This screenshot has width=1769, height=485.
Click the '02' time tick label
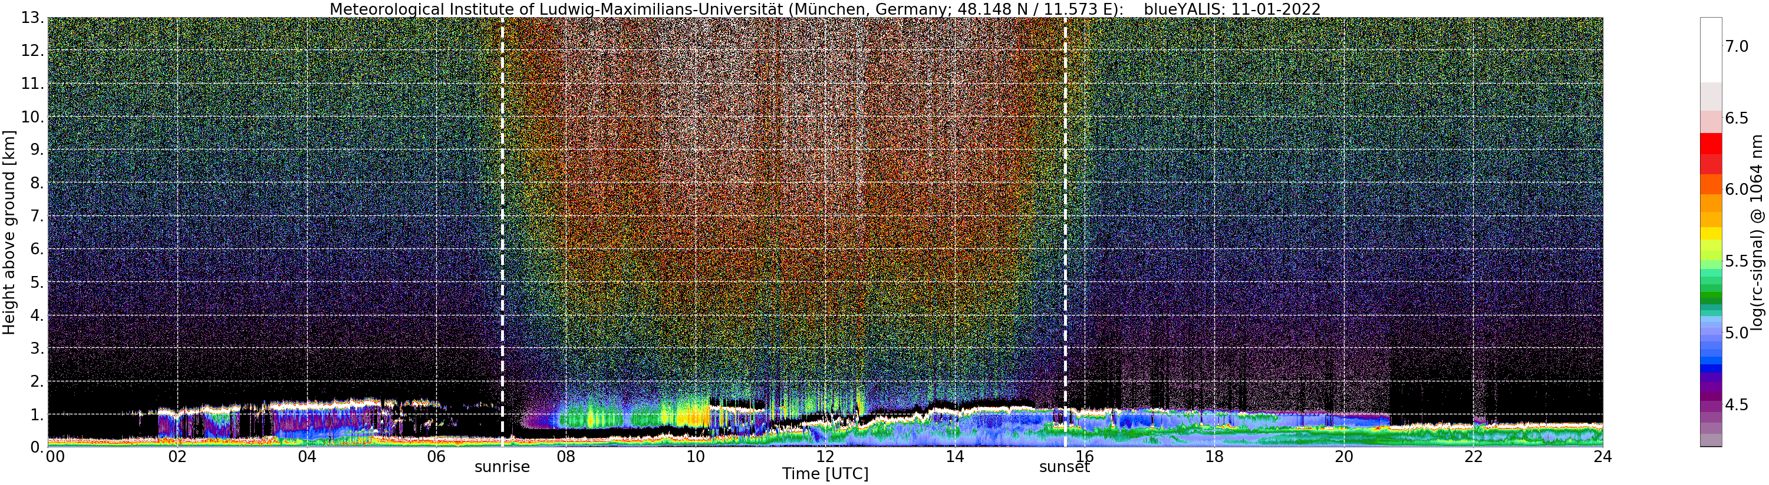click(177, 456)
